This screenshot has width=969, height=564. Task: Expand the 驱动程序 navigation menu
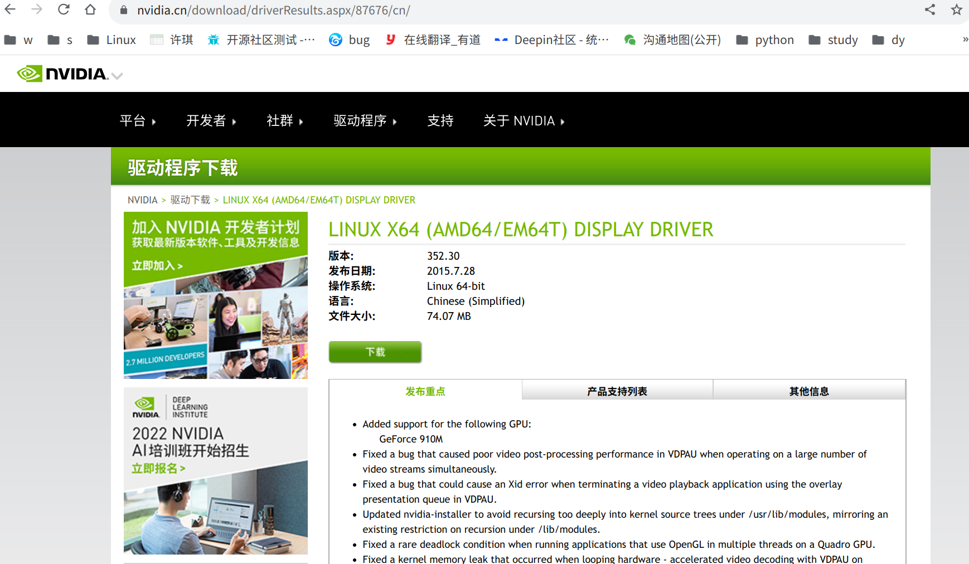click(x=365, y=121)
